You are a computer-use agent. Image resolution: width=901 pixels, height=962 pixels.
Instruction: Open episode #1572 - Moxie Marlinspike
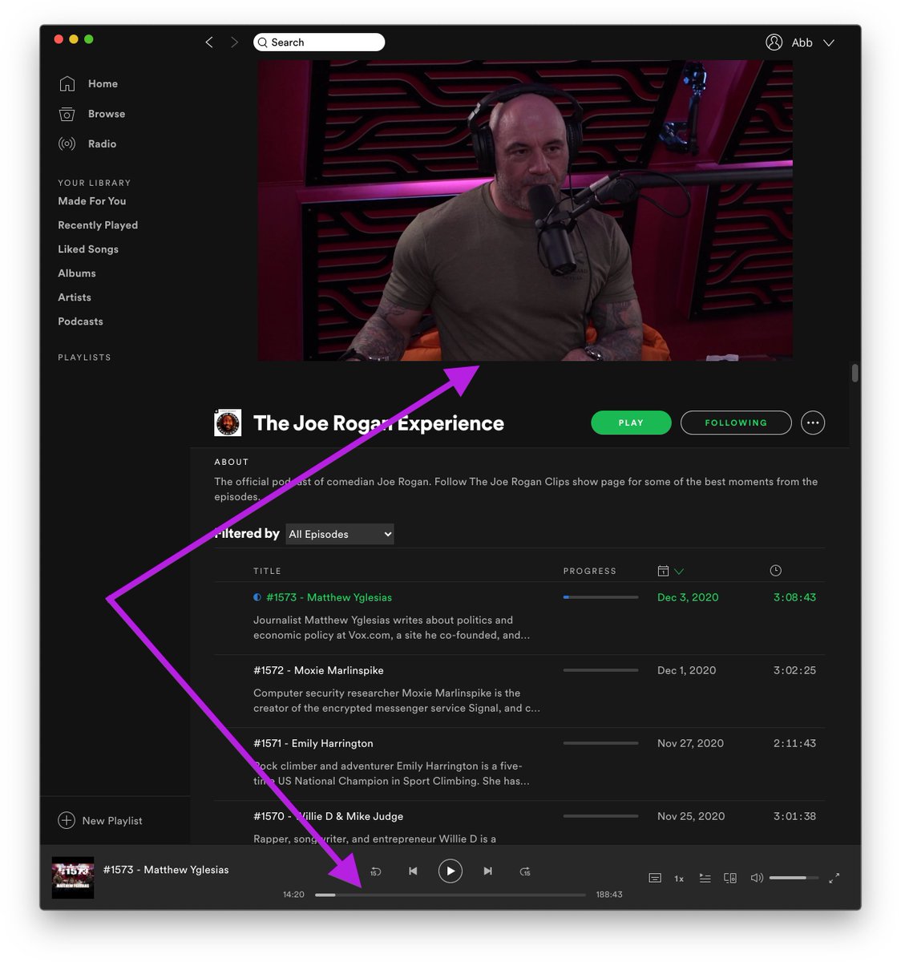(318, 670)
